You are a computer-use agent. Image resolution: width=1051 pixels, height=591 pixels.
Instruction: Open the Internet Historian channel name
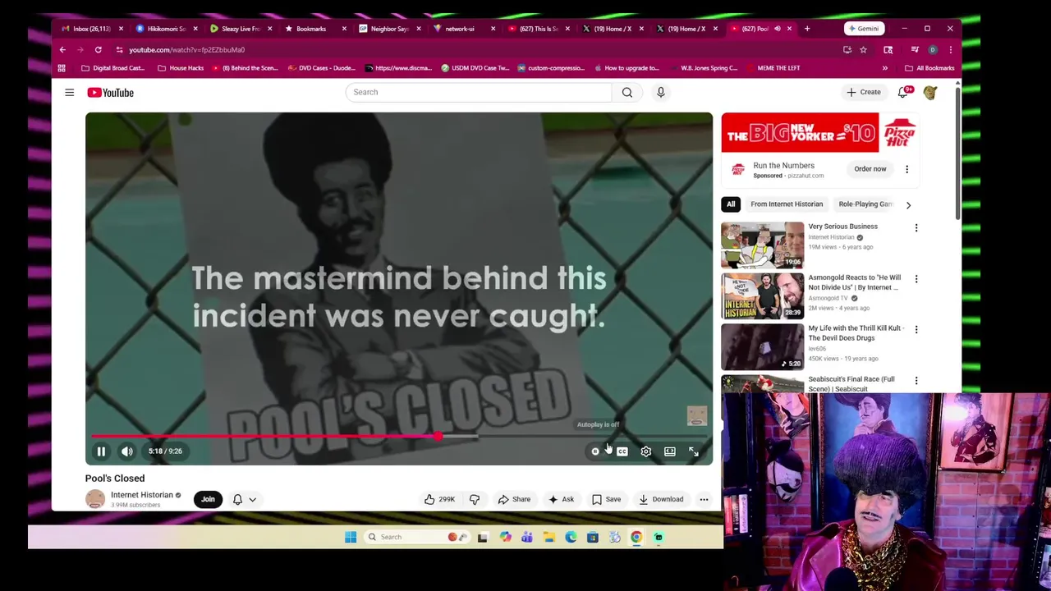coord(142,495)
